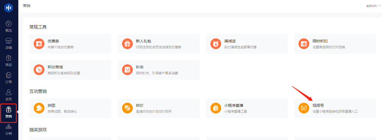Image resolution: width=382 pixels, height=140 pixels.
Task: Click description 对刚注册的会员发送指定优惠券
Action: [159, 47]
